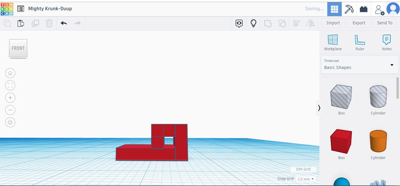Viewport: 400px width, 186px height.
Task: Collapse the shapes panel arrow
Action: pos(319,108)
